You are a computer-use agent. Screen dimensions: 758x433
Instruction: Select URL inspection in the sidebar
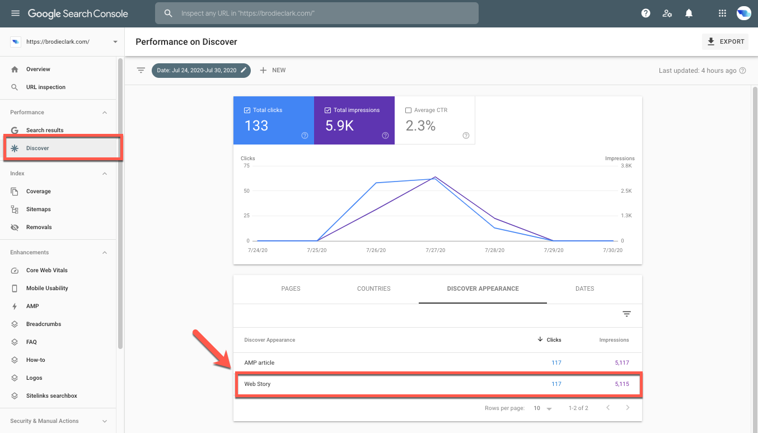[x=46, y=87]
